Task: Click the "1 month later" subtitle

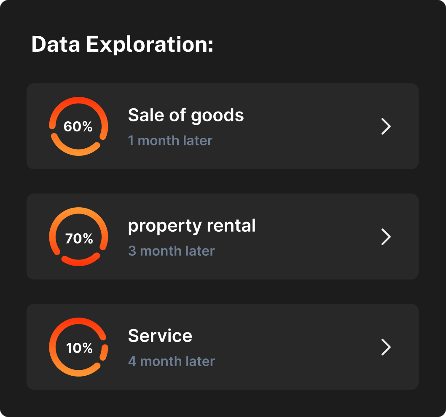Action: point(170,140)
